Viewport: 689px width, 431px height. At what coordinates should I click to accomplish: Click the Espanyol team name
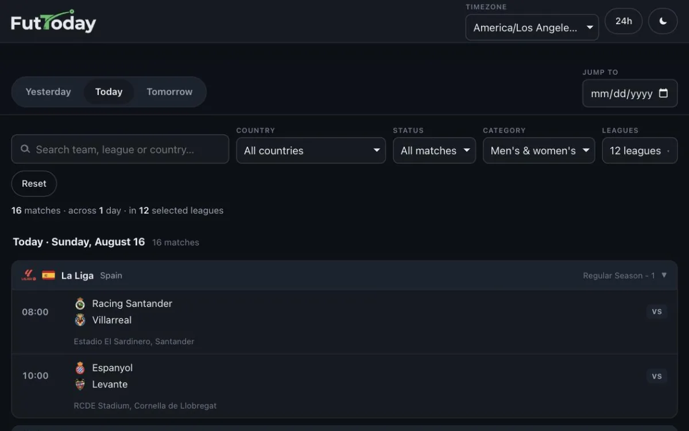113,368
